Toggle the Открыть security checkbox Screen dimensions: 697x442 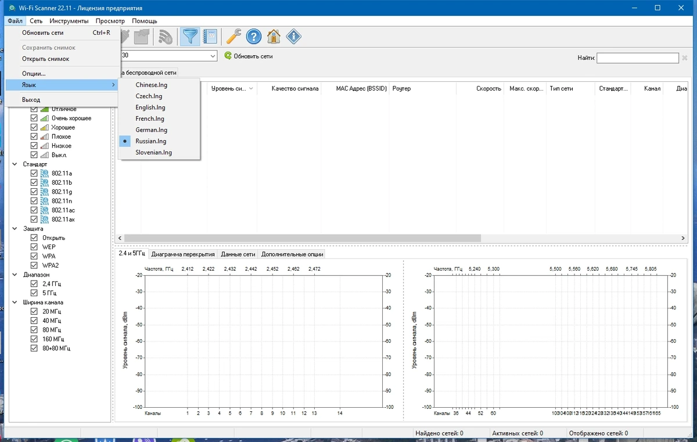[x=34, y=238]
